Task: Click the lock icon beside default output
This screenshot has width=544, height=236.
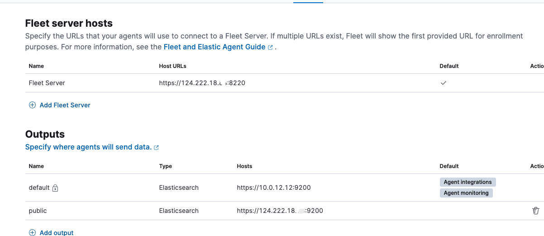Action: pyautogui.click(x=55, y=188)
